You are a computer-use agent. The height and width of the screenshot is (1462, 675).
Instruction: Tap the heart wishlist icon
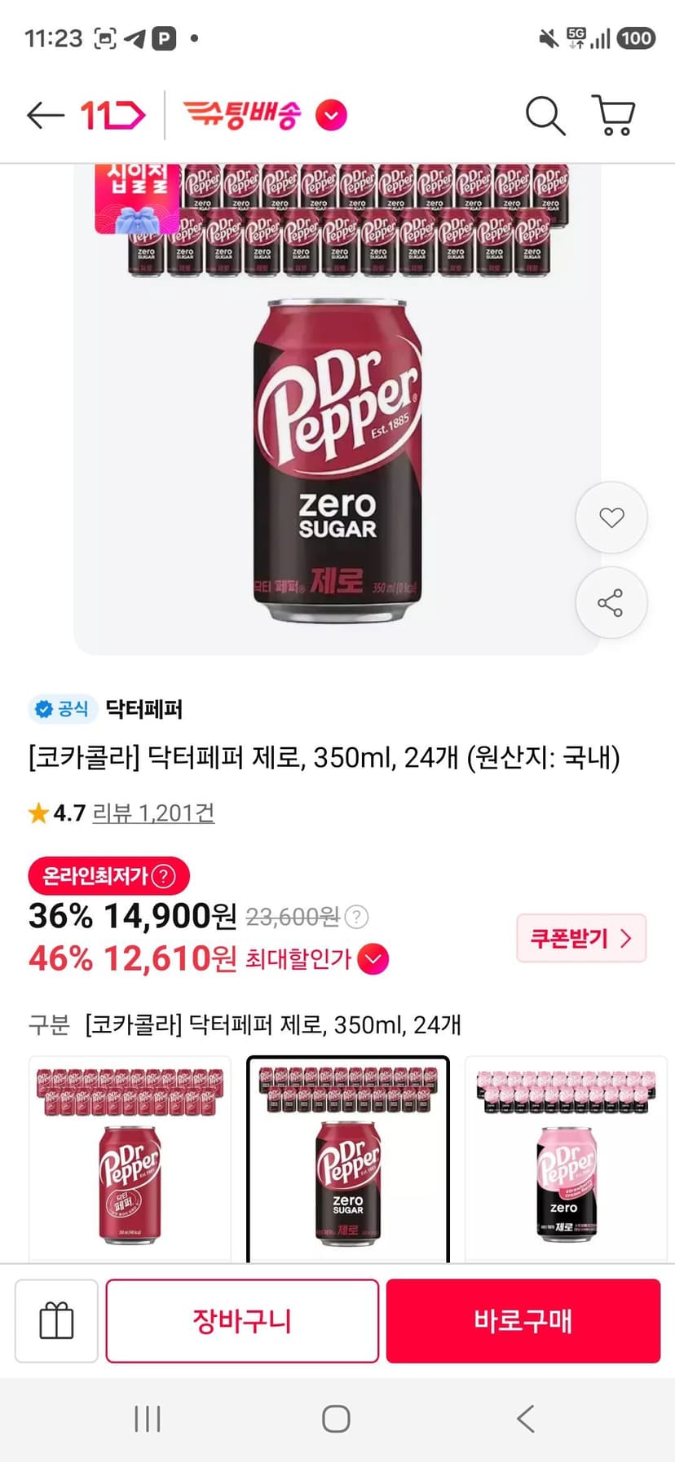[611, 517]
